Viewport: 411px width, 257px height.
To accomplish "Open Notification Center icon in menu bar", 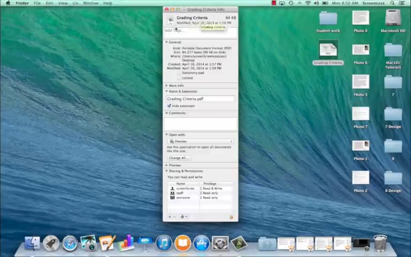I will click(401, 3).
